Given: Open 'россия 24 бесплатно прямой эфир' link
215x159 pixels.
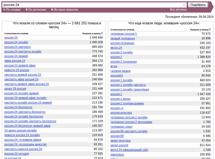Looking at the screenshot, I should 27,126.
